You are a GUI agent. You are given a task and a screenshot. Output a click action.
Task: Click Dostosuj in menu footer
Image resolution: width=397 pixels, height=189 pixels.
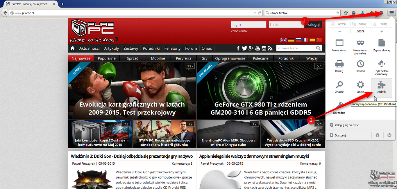(340, 135)
